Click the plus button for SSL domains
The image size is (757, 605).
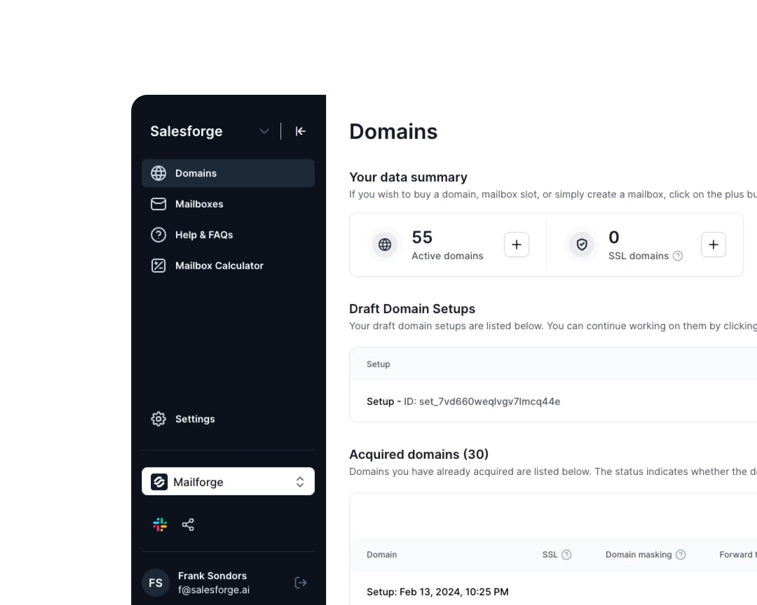pos(713,245)
